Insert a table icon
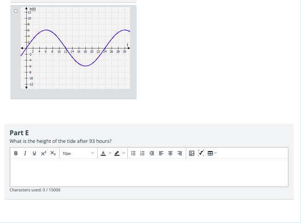The height and width of the screenshot is (223, 301). point(210,153)
